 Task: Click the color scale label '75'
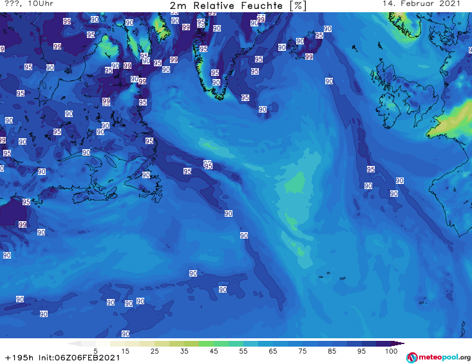pyautogui.click(x=303, y=351)
